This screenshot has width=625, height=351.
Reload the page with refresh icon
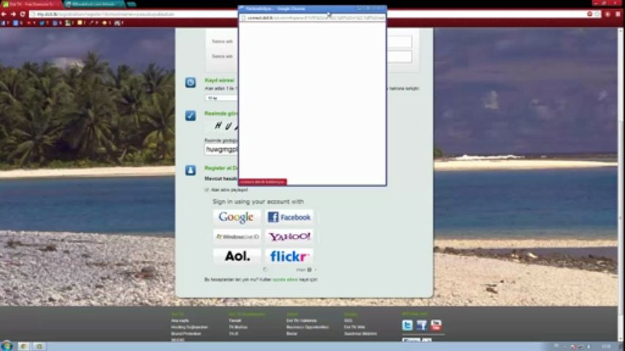[22, 14]
